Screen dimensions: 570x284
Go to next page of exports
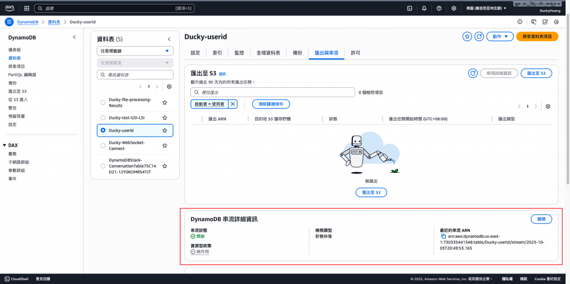point(536,106)
